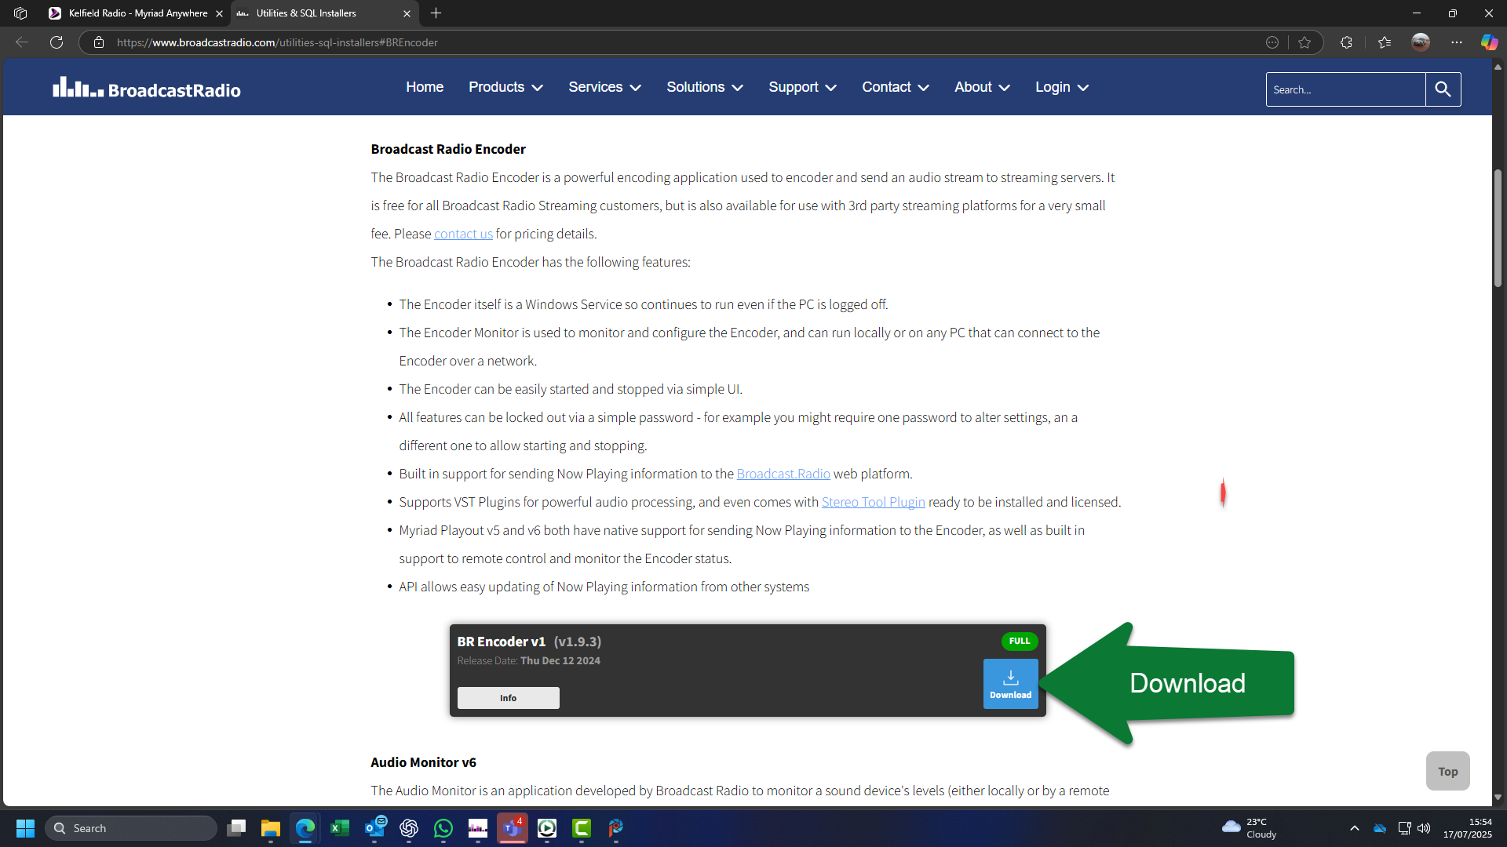
Task: Open the tab actions workspace icon
Action: [20, 13]
